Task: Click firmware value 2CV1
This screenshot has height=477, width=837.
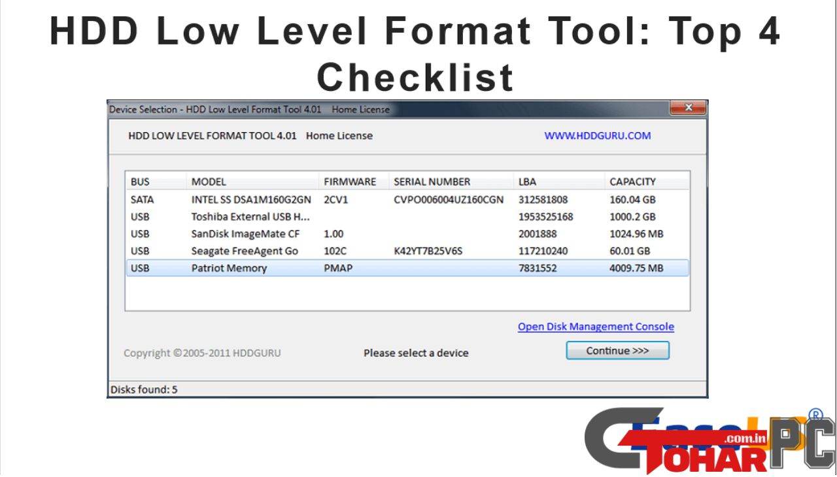Action: 336,199
